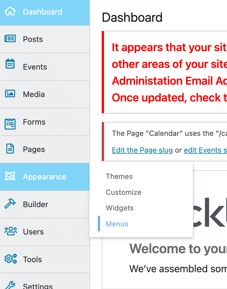Click the Dashboard house icon
227x289 pixels.
[x=10, y=11]
